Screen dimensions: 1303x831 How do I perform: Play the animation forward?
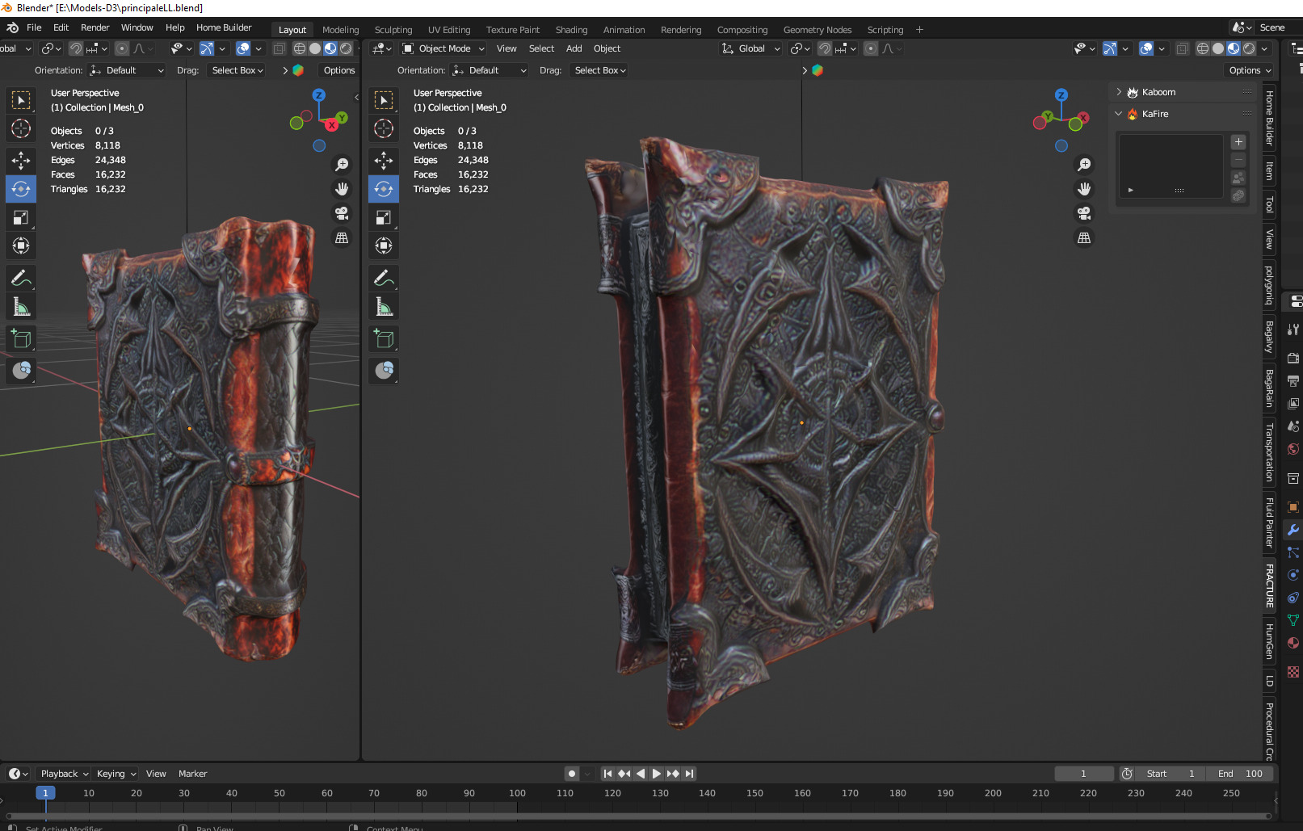coord(656,774)
